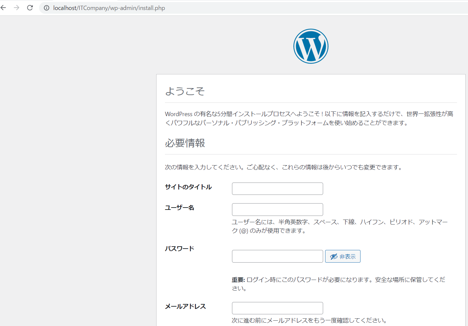Click the ようこそ heading
The width and height of the screenshot is (468, 326).
coord(185,91)
